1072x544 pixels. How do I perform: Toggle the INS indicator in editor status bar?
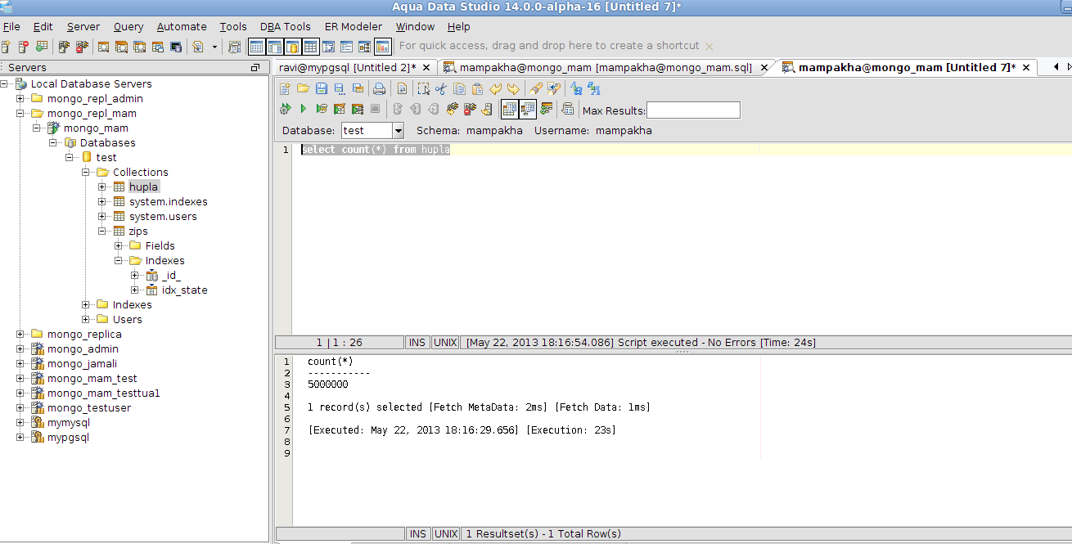417,343
